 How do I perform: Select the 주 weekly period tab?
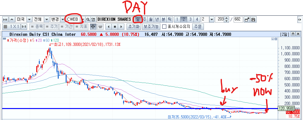click(x=145, y=19)
